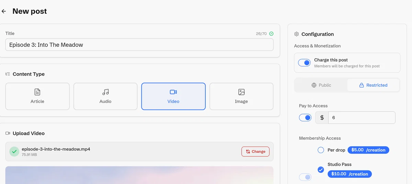Select the Audio content type

(105, 96)
